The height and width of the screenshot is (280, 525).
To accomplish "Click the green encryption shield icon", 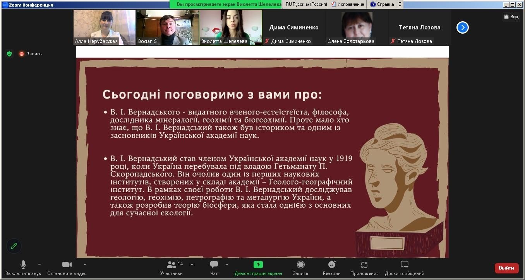I will 9,54.
